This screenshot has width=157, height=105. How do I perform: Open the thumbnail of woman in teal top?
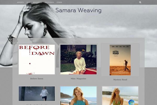(78, 96)
